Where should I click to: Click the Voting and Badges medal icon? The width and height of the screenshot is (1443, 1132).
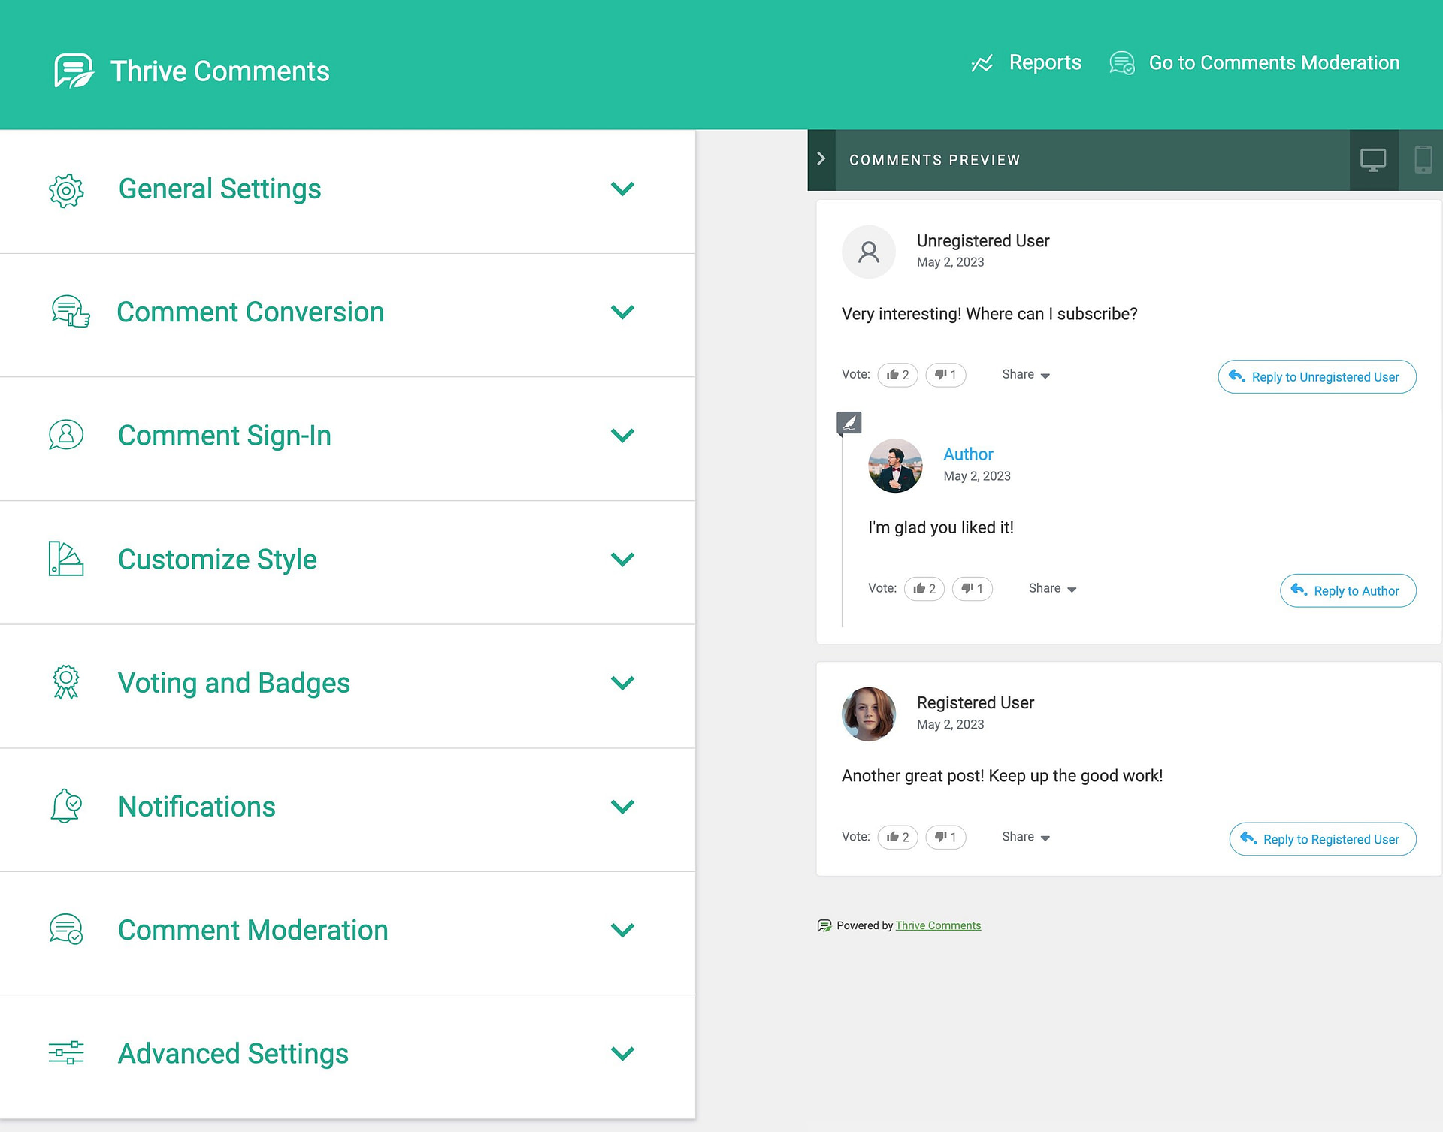[65, 684]
